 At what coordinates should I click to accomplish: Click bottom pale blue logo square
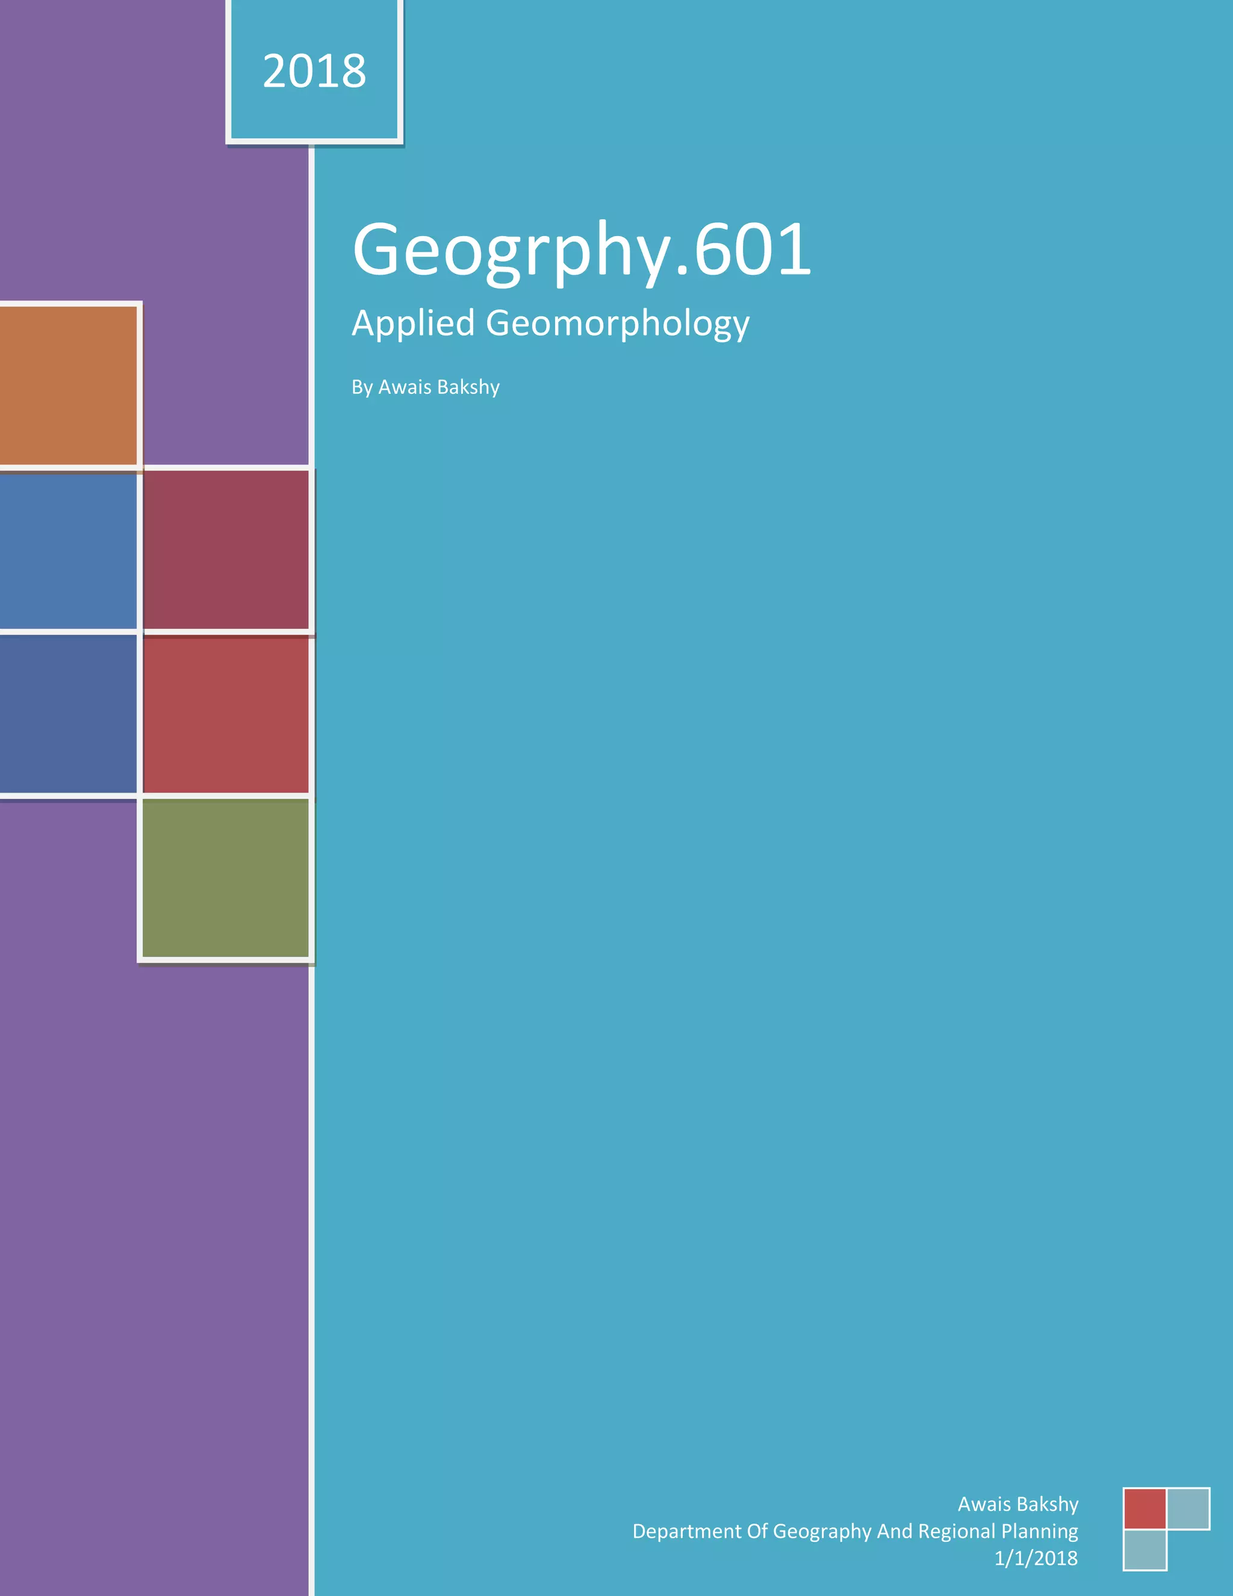(x=1144, y=1550)
